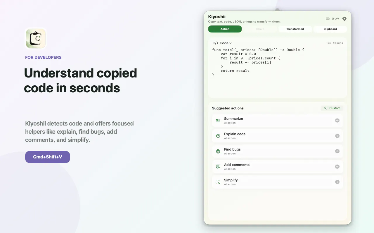
Task: Click the 'Understand copied code in seconds' headline
Action: tap(81, 80)
